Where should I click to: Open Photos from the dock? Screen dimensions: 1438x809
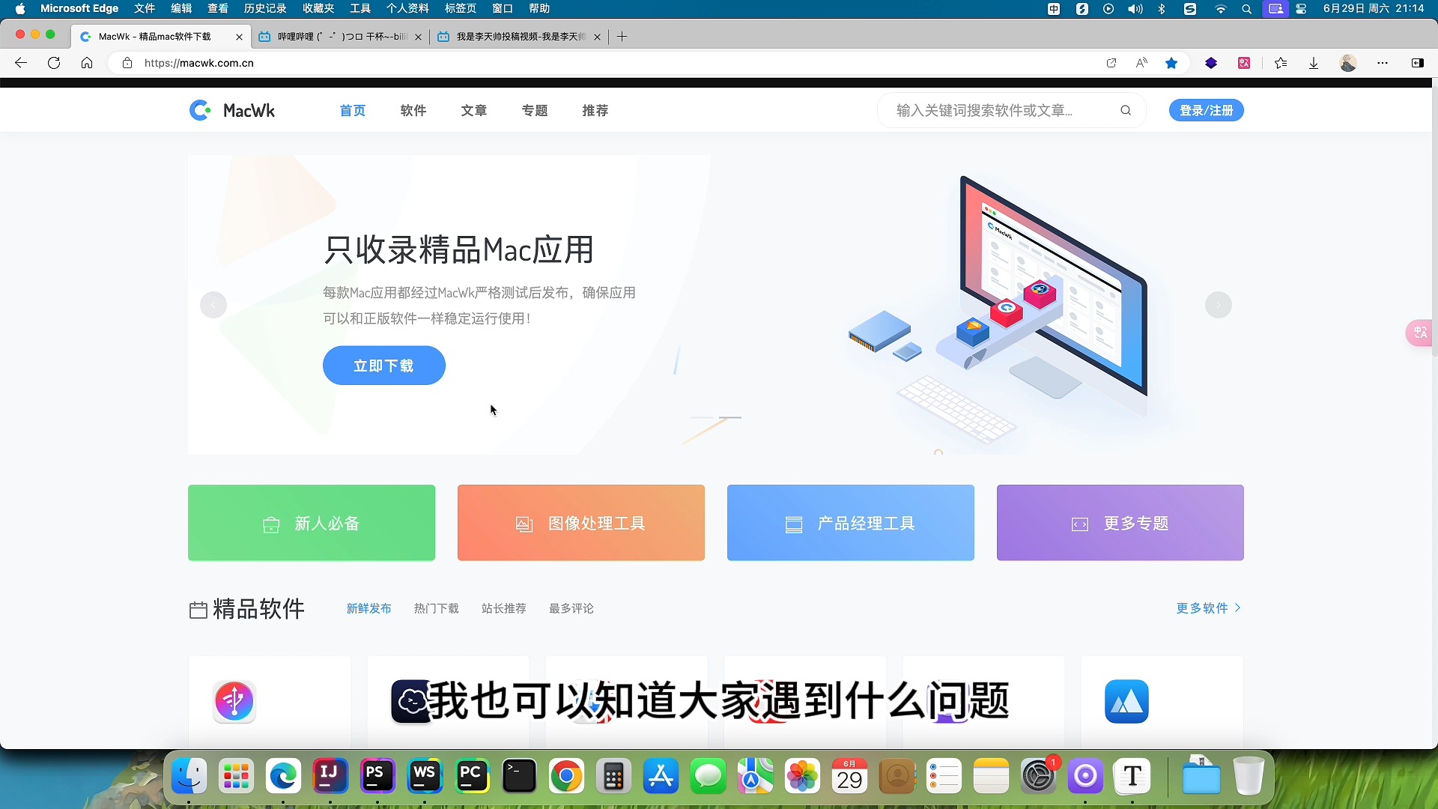tap(802, 777)
